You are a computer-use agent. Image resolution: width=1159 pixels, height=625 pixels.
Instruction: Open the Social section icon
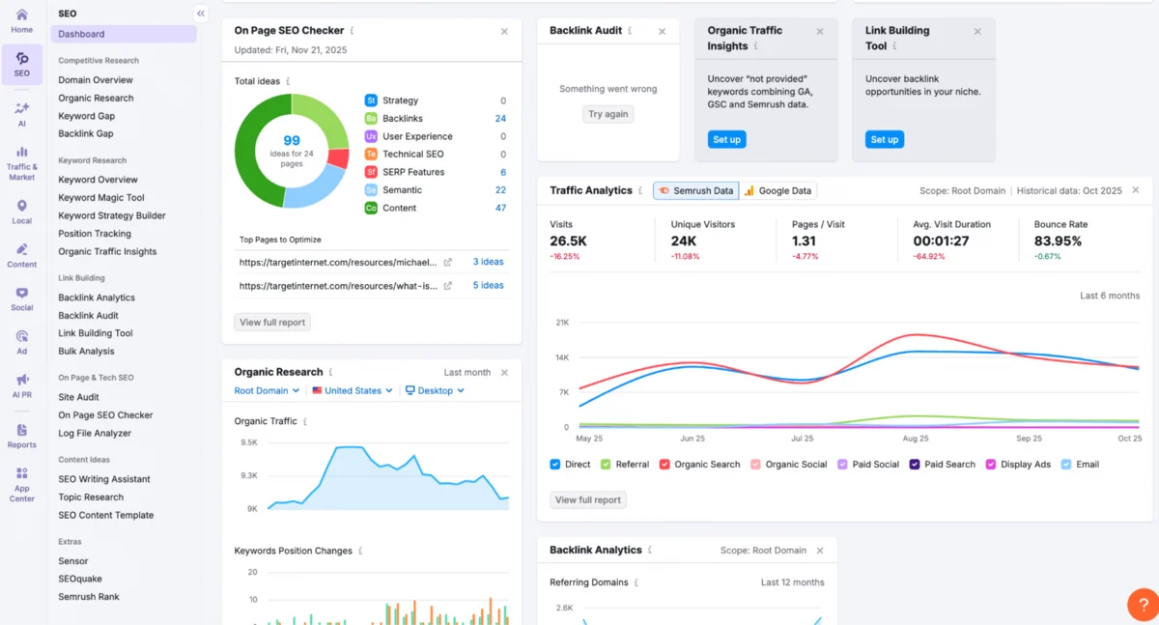pos(21,298)
